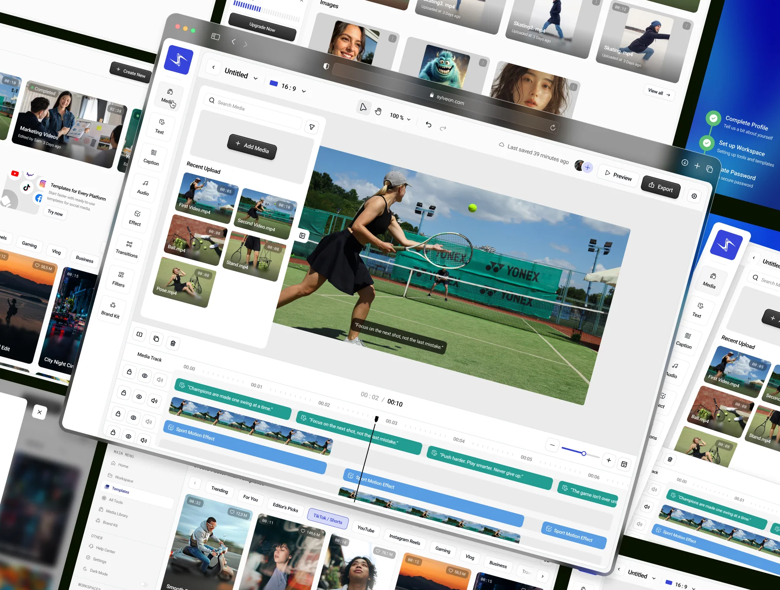
Task: Undo the last edit
Action: (429, 125)
